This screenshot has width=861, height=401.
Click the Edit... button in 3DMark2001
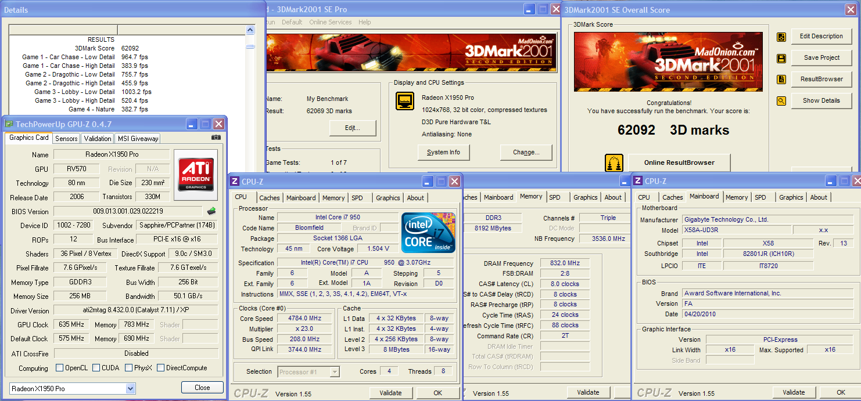pos(353,128)
